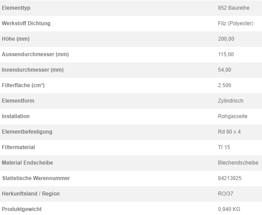Select the 2.500 filter area value
The height and width of the screenshot is (215, 262).
click(224, 85)
